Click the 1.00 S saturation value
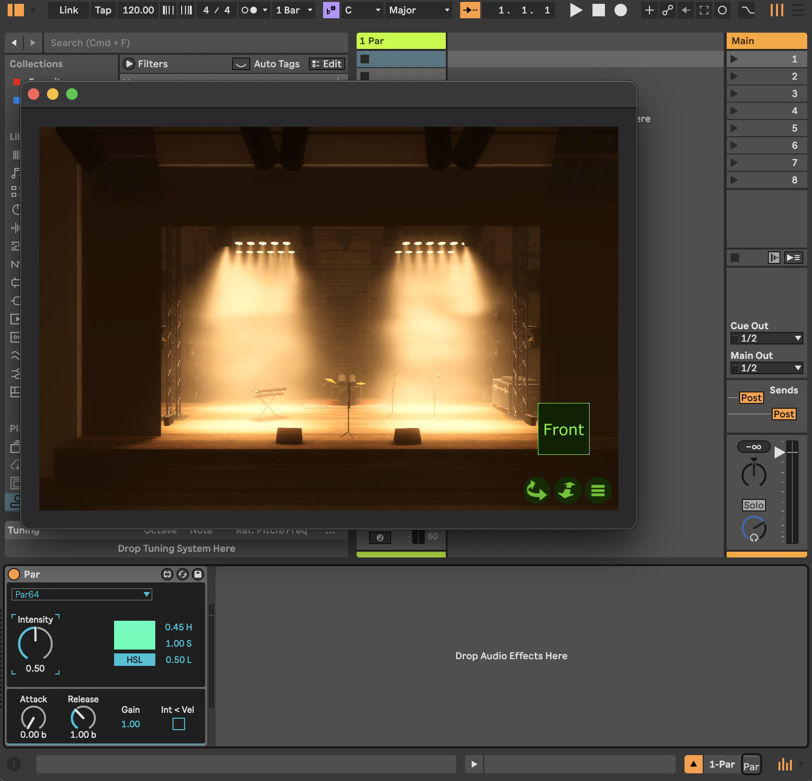Viewport: 812px width, 781px height. click(x=178, y=643)
